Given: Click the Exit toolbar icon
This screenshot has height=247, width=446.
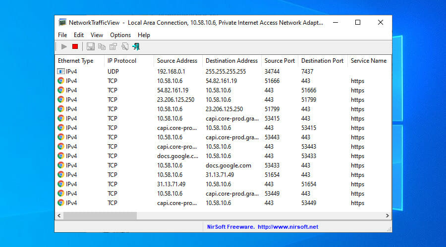Looking at the screenshot, I should (x=136, y=46).
